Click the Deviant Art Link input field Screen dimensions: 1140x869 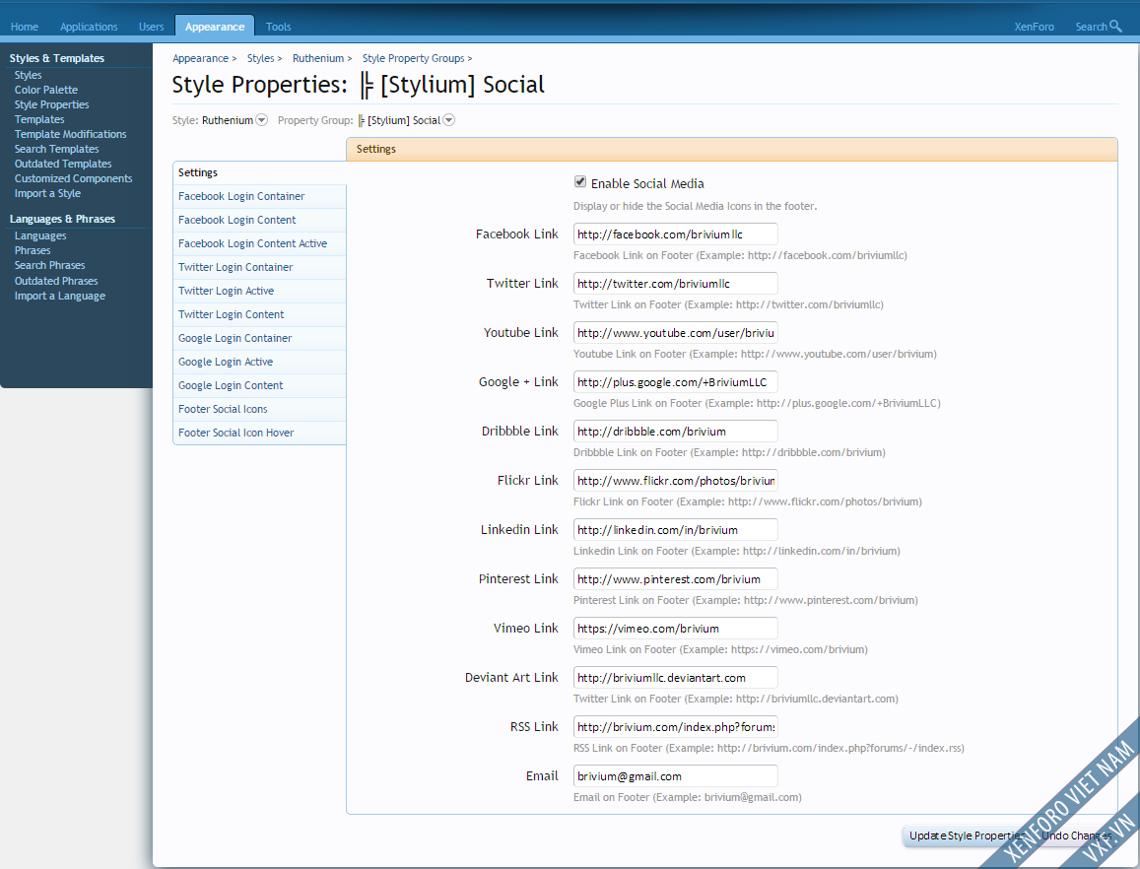tap(675, 678)
